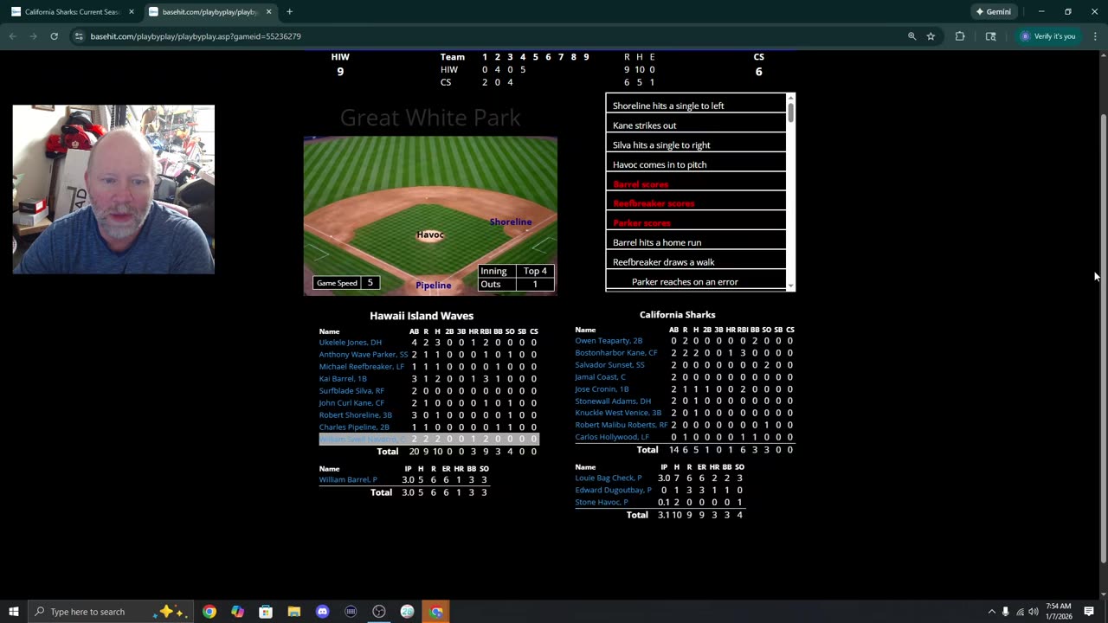The width and height of the screenshot is (1108, 623).
Task: Open Microsoft Store from the taskbar
Action: (x=266, y=612)
